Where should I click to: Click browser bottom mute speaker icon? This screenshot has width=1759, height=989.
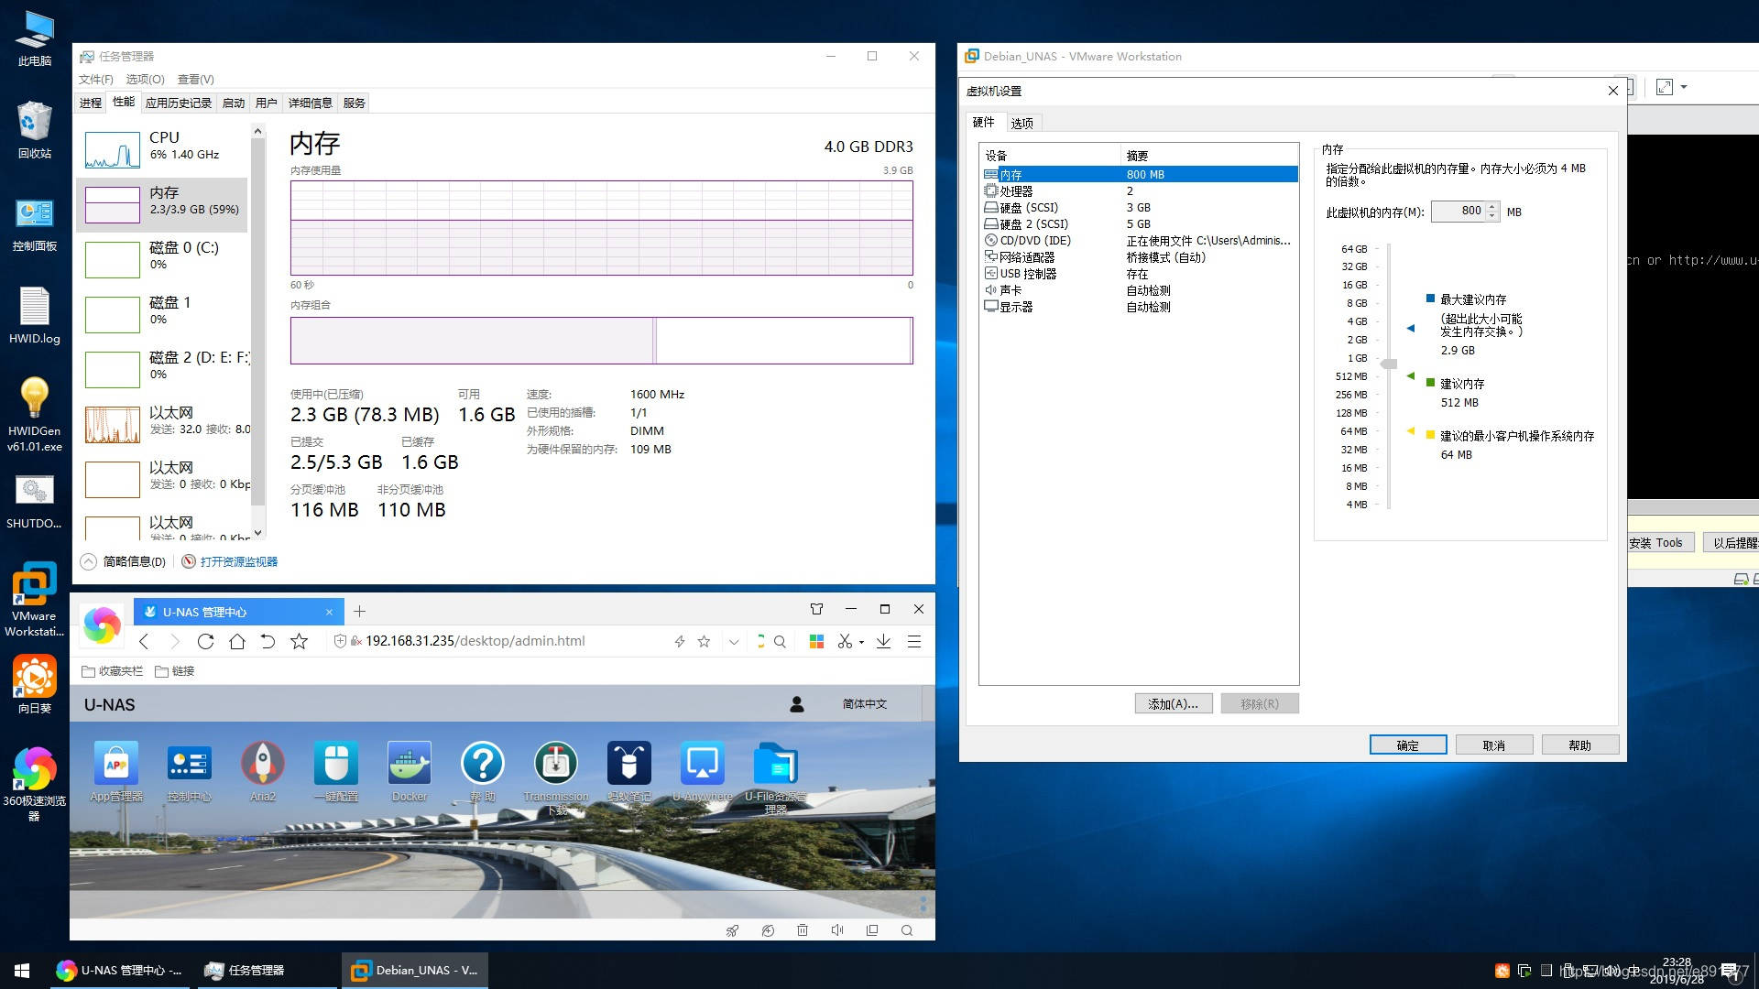837,929
